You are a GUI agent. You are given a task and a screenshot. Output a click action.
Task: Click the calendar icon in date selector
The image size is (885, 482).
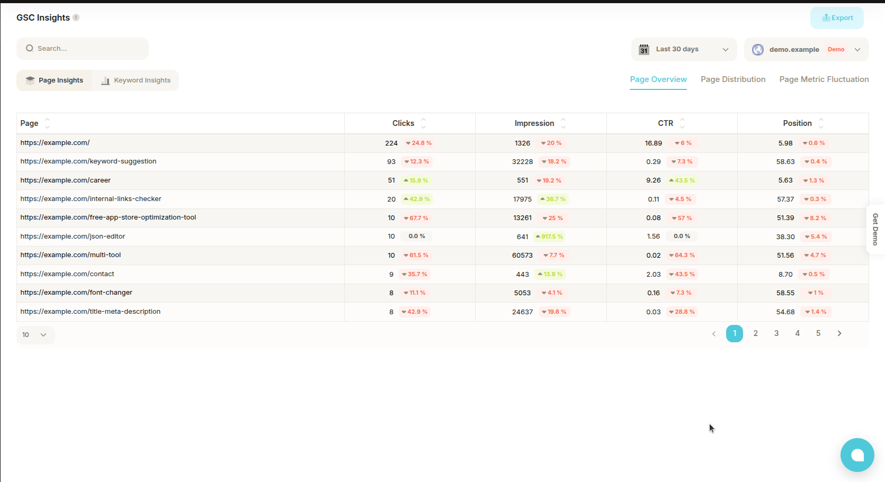pyautogui.click(x=644, y=49)
